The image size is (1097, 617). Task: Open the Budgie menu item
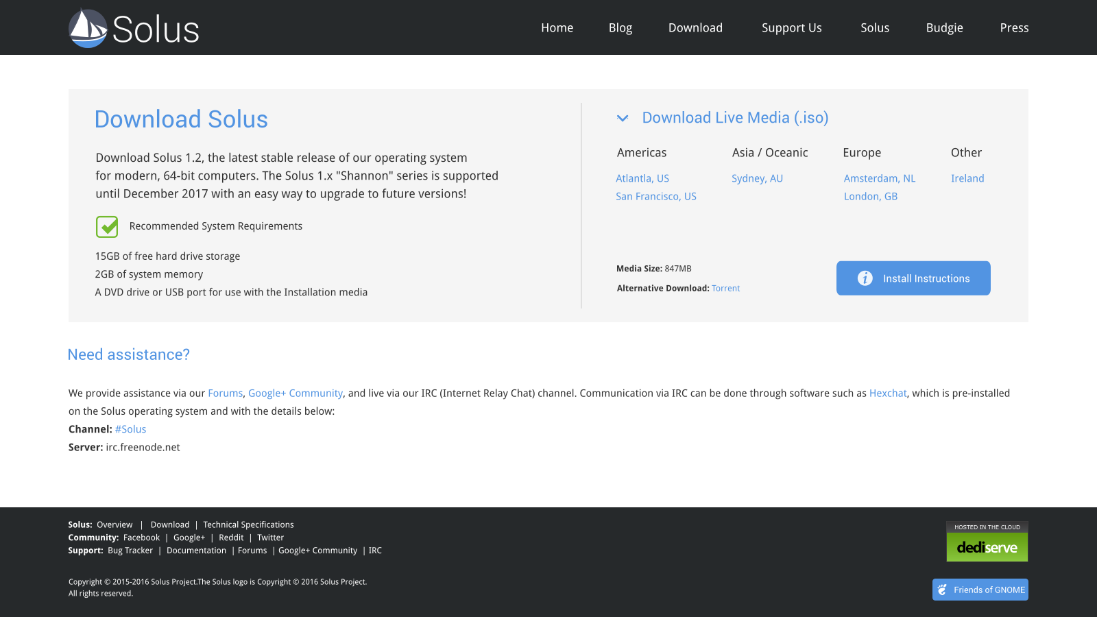click(x=944, y=28)
